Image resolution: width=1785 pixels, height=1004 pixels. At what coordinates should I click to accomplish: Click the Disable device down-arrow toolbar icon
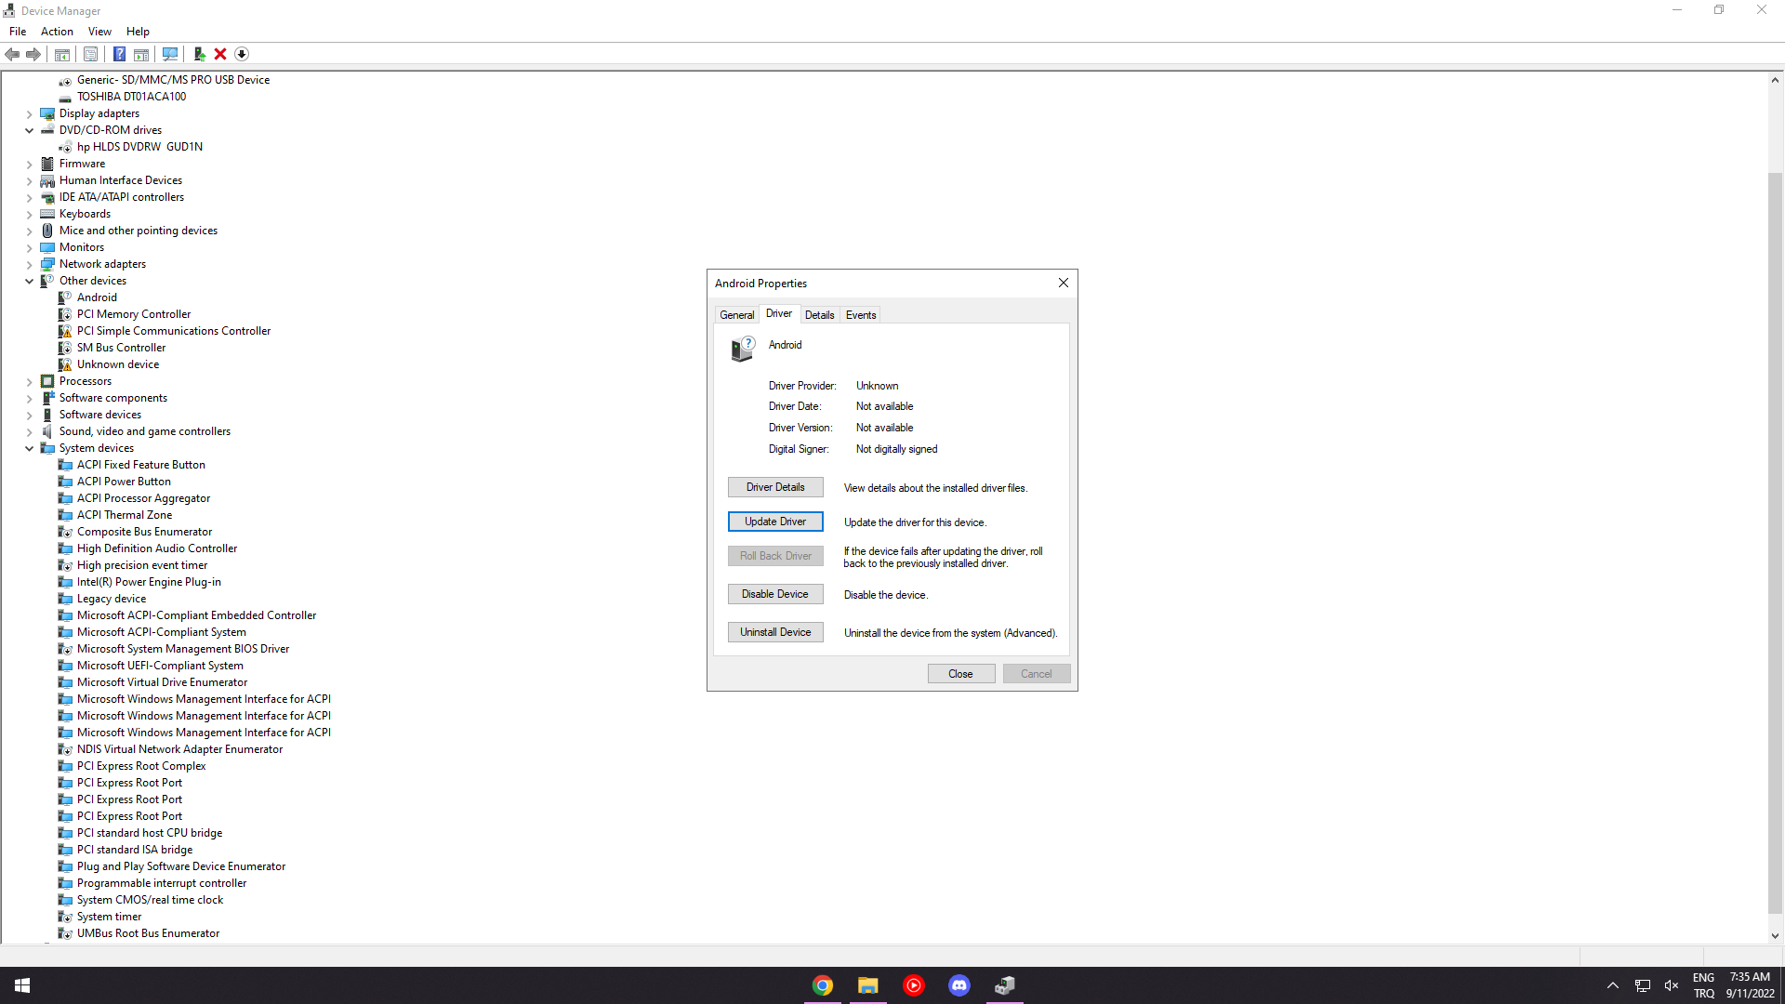(242, 54)
